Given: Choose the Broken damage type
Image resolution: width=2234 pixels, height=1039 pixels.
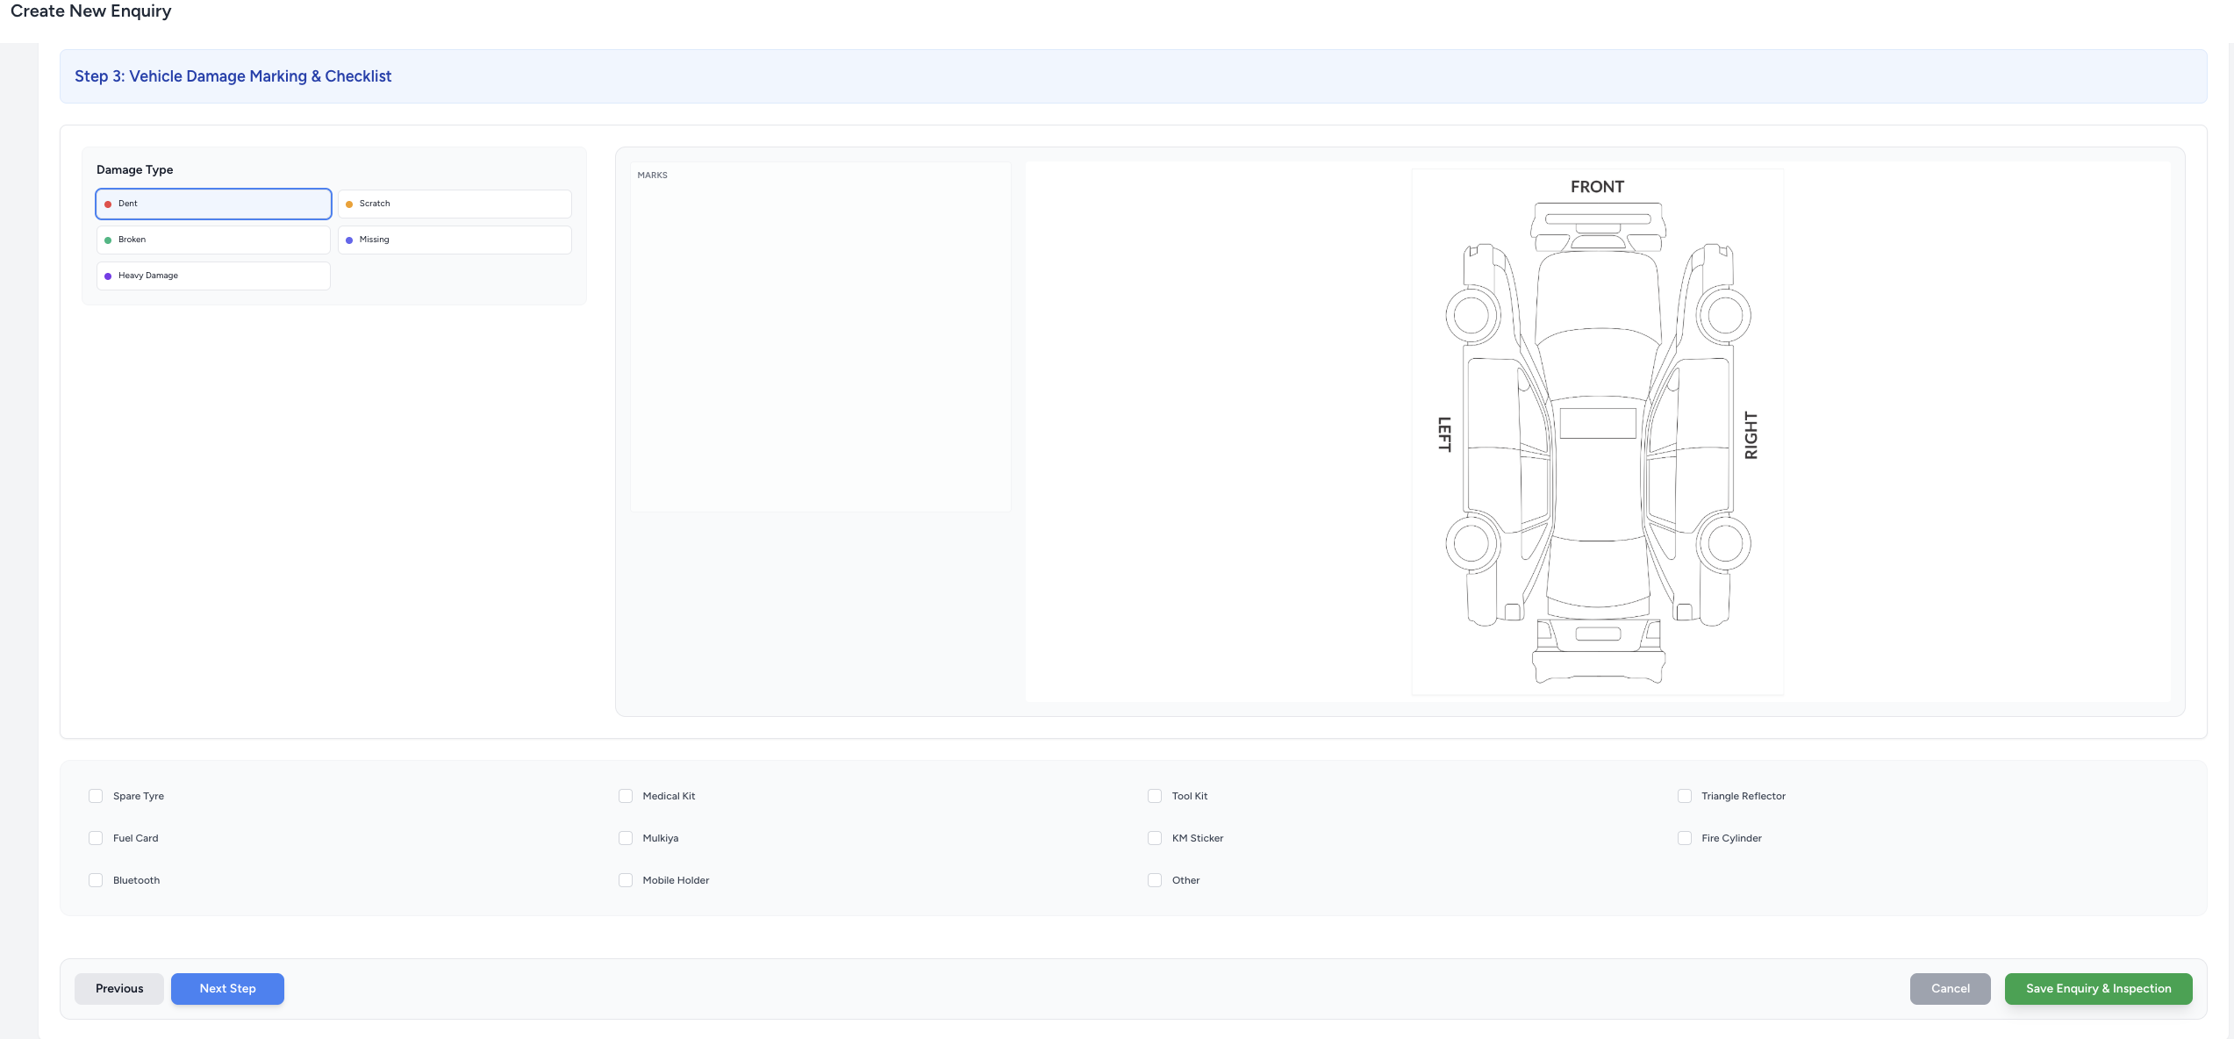Looking at the screenshot, I should click(x=213, y=240).
